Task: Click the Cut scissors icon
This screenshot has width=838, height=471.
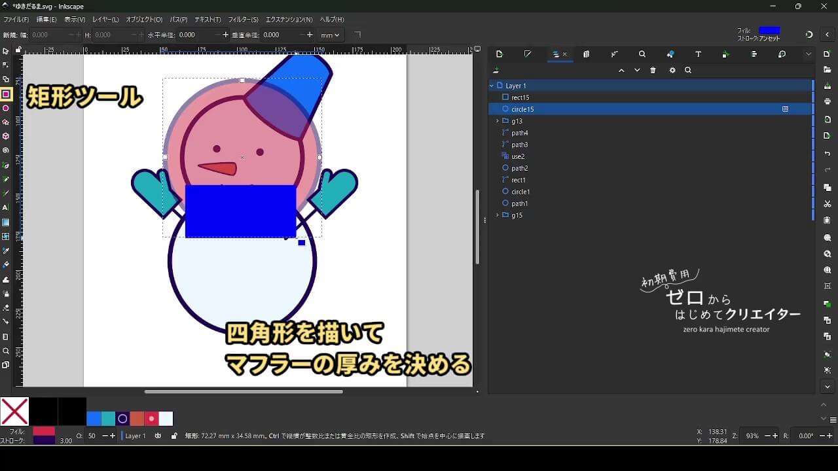Action: click(828, 204)
